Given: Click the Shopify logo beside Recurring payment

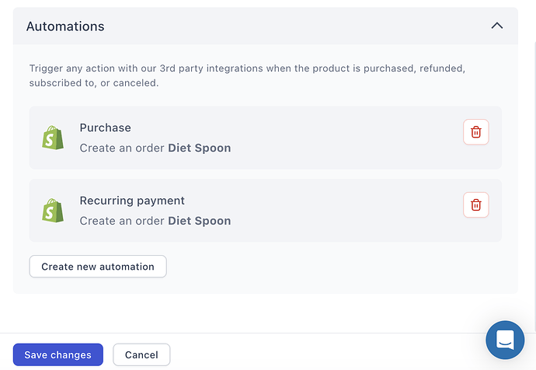Looking at the screenshot, I should 53,211.
